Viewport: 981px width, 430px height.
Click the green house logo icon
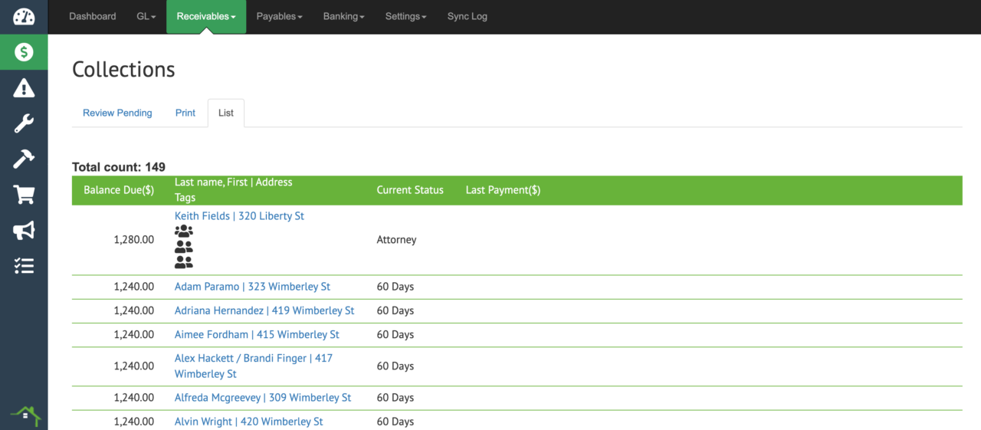(x=25, y=415)
